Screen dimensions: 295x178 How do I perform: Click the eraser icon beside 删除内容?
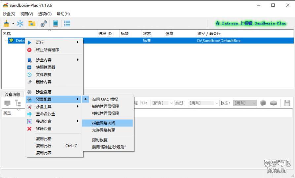29,82
